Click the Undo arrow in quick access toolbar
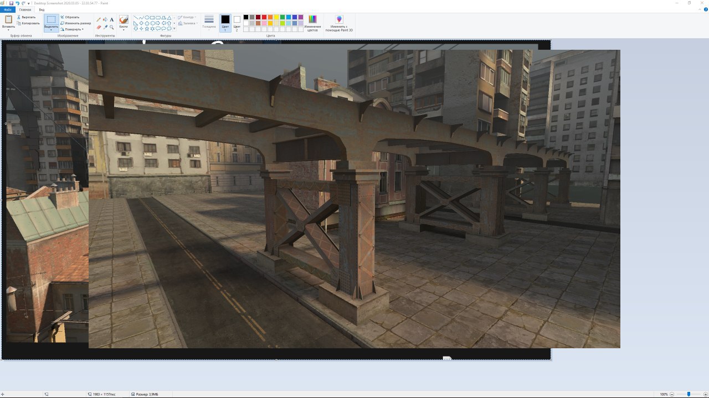This screenshot has width=709, height=398. pyautogui.click(x=17, y=3)
